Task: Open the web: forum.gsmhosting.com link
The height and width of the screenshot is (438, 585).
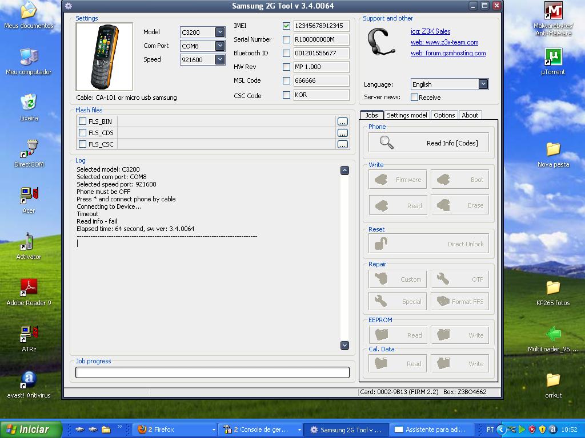Action: coord(448,53)
